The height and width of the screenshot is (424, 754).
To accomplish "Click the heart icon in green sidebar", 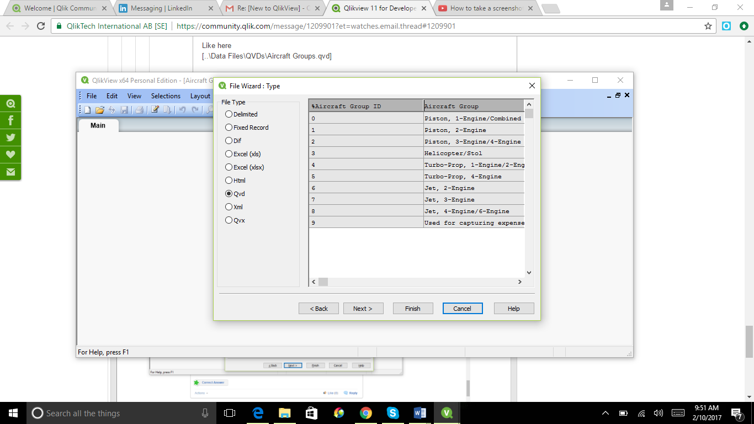I will pos(10,155).
